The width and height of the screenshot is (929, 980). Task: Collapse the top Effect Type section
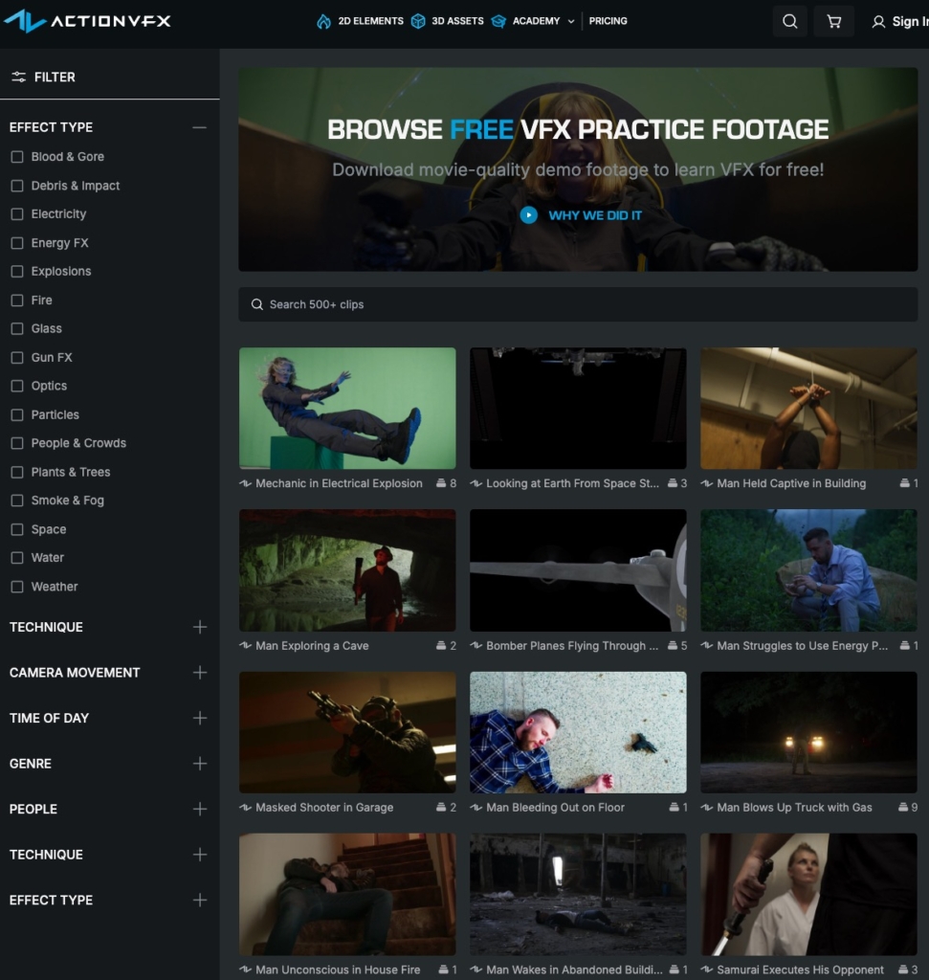[199, 127]
